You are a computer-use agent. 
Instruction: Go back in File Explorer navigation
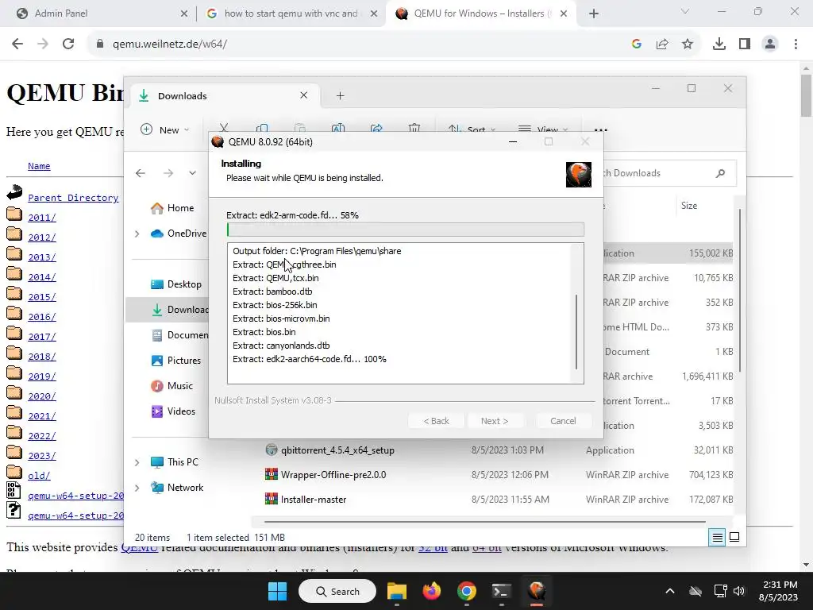(141, 173)
